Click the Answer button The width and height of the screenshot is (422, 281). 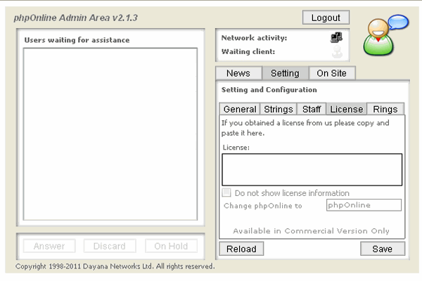coord(49,246)
